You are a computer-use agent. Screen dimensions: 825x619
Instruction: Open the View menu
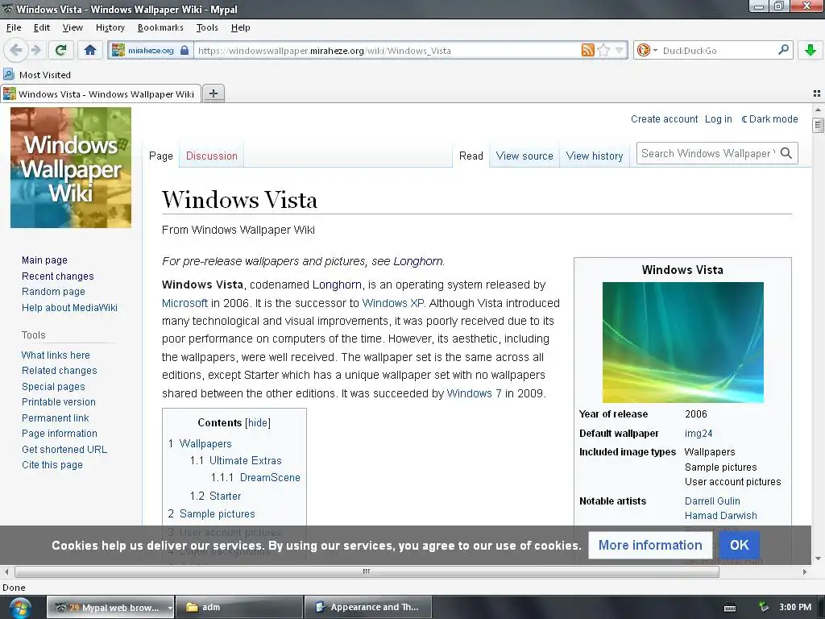[72, 27]
